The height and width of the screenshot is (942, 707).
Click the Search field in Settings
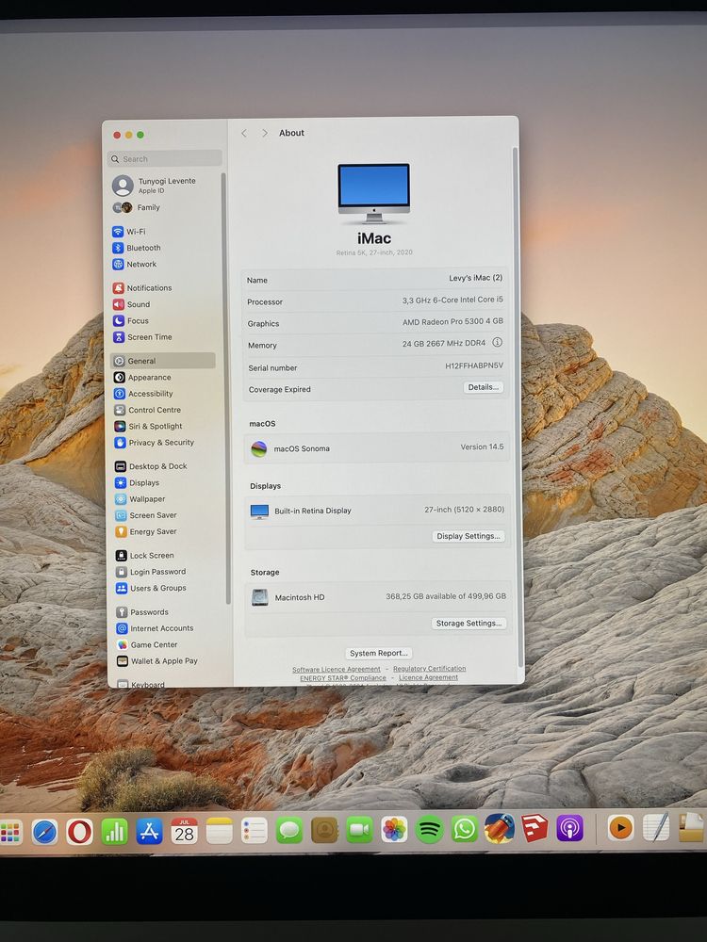pos(165,158)
